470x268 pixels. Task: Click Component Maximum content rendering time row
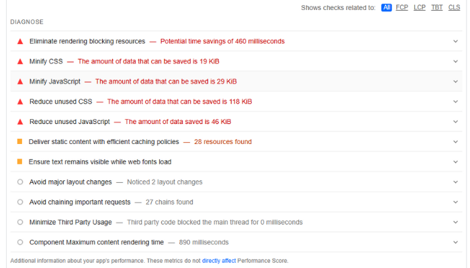click(97, 243)
